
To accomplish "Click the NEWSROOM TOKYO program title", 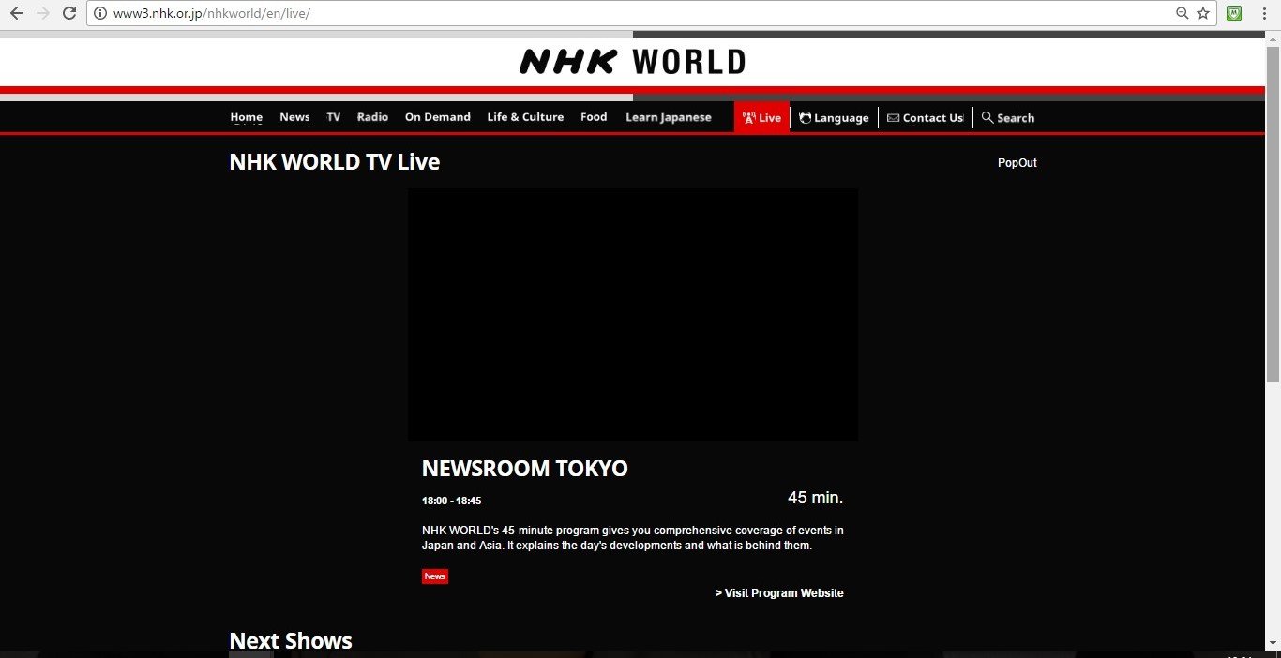I will (525, 469).
